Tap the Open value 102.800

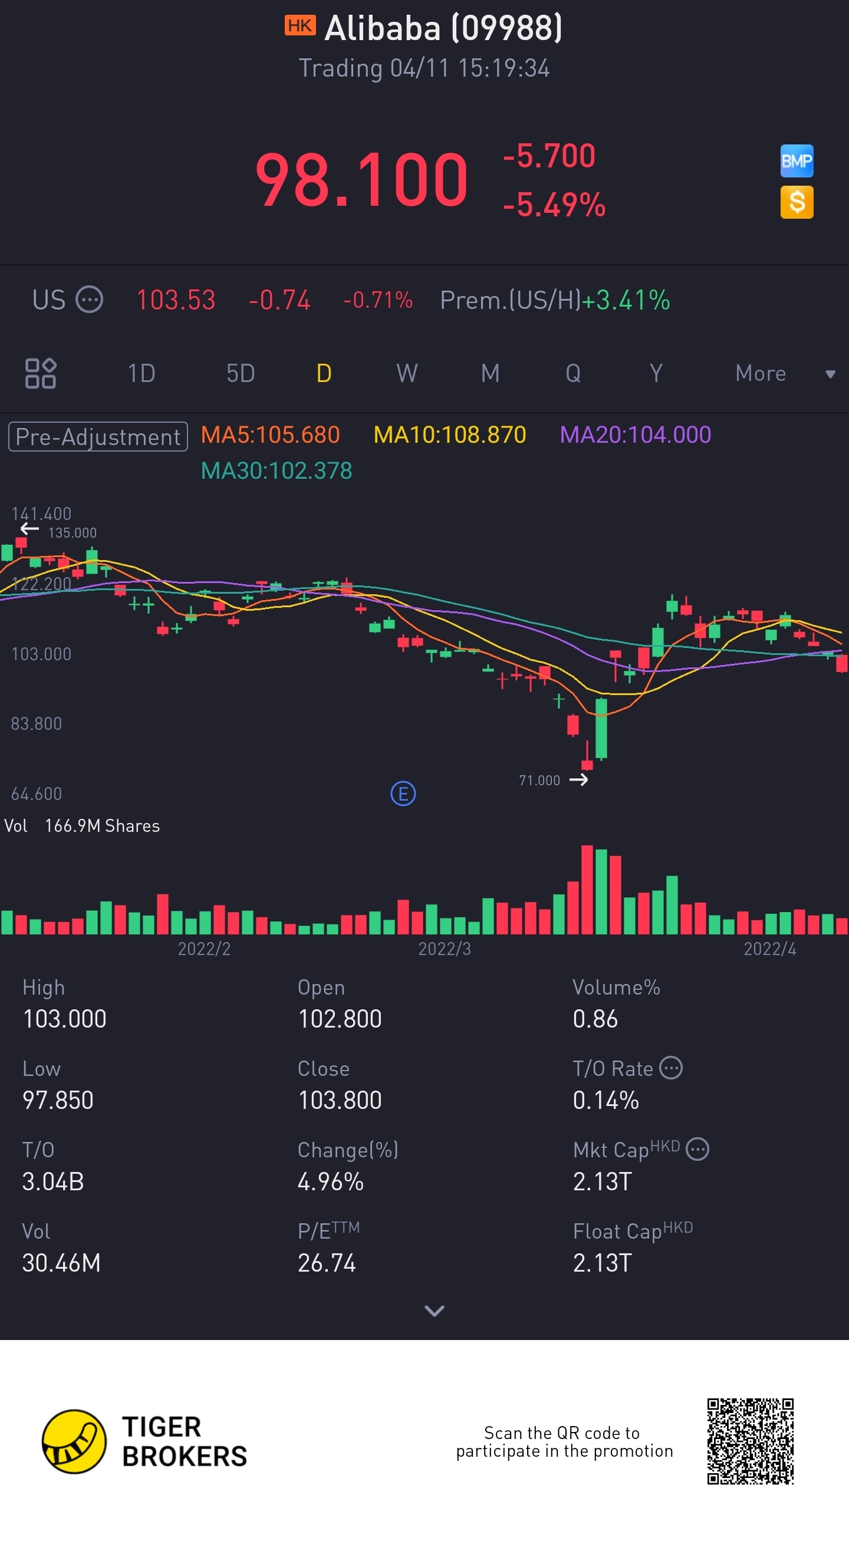pyautogui.click(x=340, y=1018)
